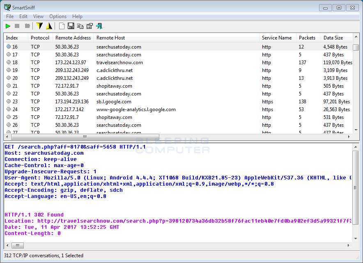363x263 pixels.
Task: Click the User-Agent header line
Action: [178, 178]
